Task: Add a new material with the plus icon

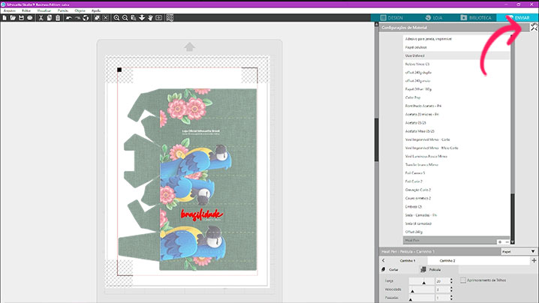Action: point(500,241)
